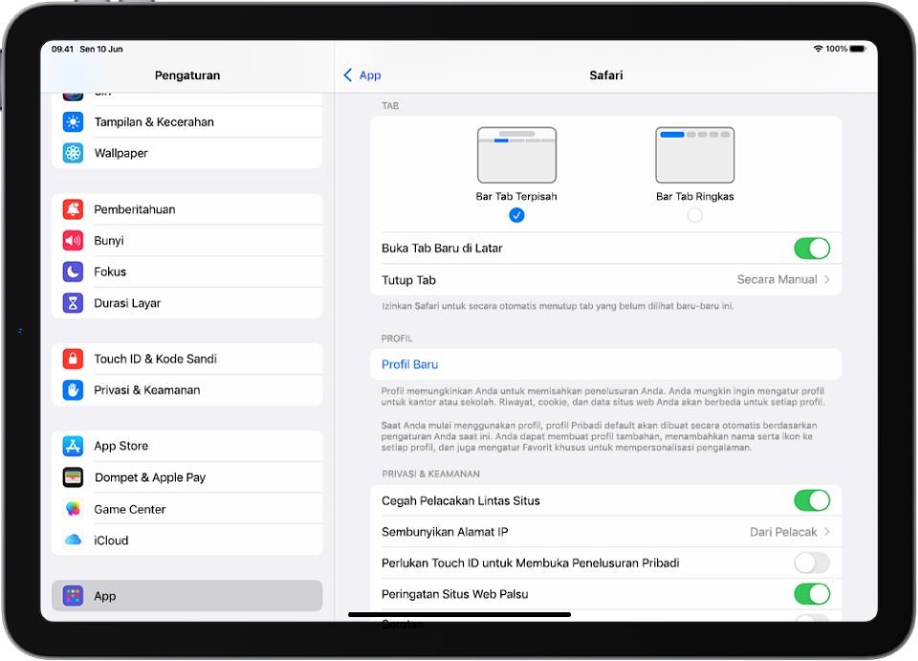Image resolution: width=918 pixels, height=661 pixels.
Task: Tap the Bar Tab Terpisah layout thumbnail
Action: point(516,155)
